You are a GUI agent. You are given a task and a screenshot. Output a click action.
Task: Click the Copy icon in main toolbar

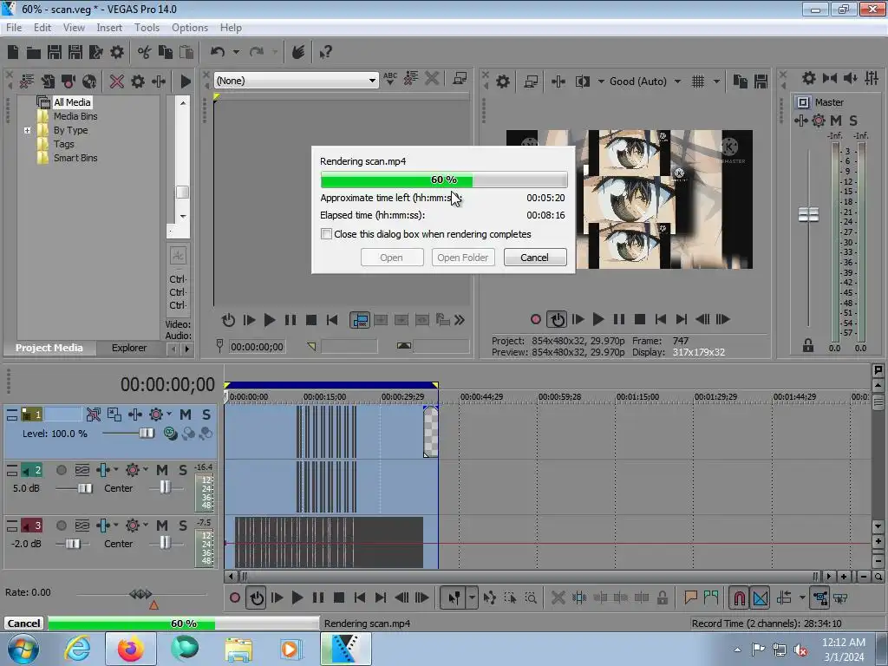[166, 52]
